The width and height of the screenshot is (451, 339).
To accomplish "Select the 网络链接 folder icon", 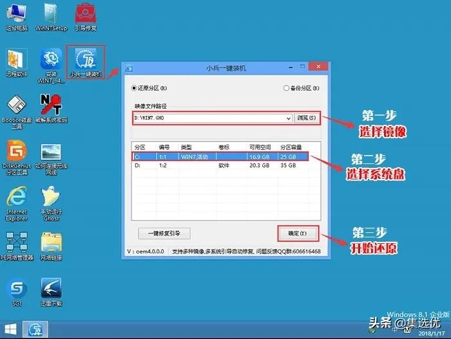I will tap(51, 246).
